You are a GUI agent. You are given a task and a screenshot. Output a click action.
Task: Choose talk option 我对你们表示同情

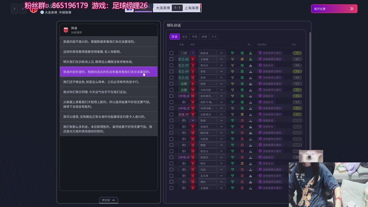(x=109, y=92)
